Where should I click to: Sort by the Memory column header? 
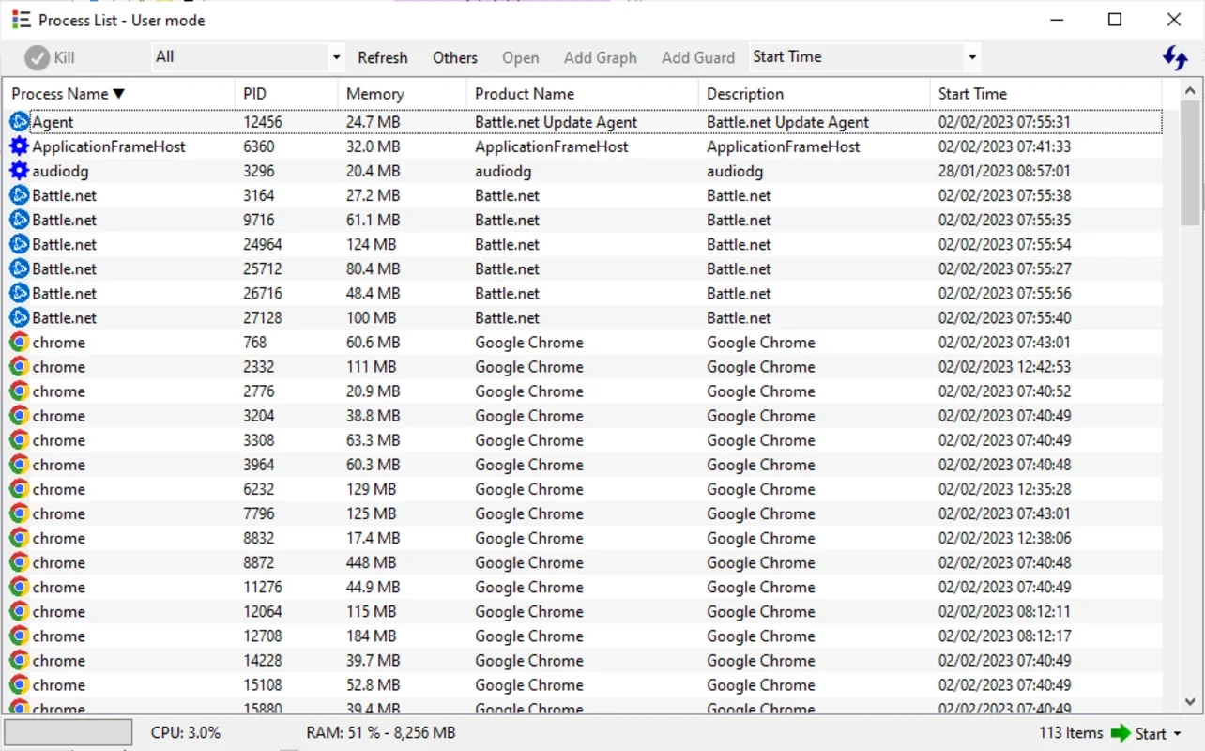[x=402, y=94]
